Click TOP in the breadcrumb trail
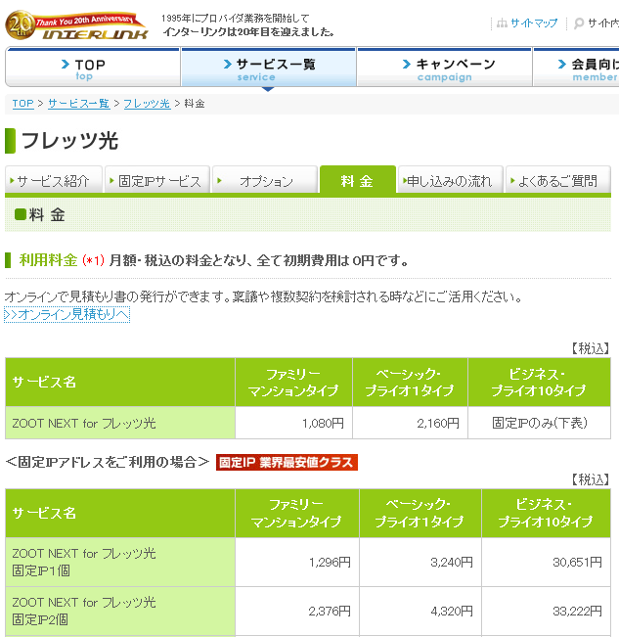This screenshot has height=637, width=619. tap(23, 104)
